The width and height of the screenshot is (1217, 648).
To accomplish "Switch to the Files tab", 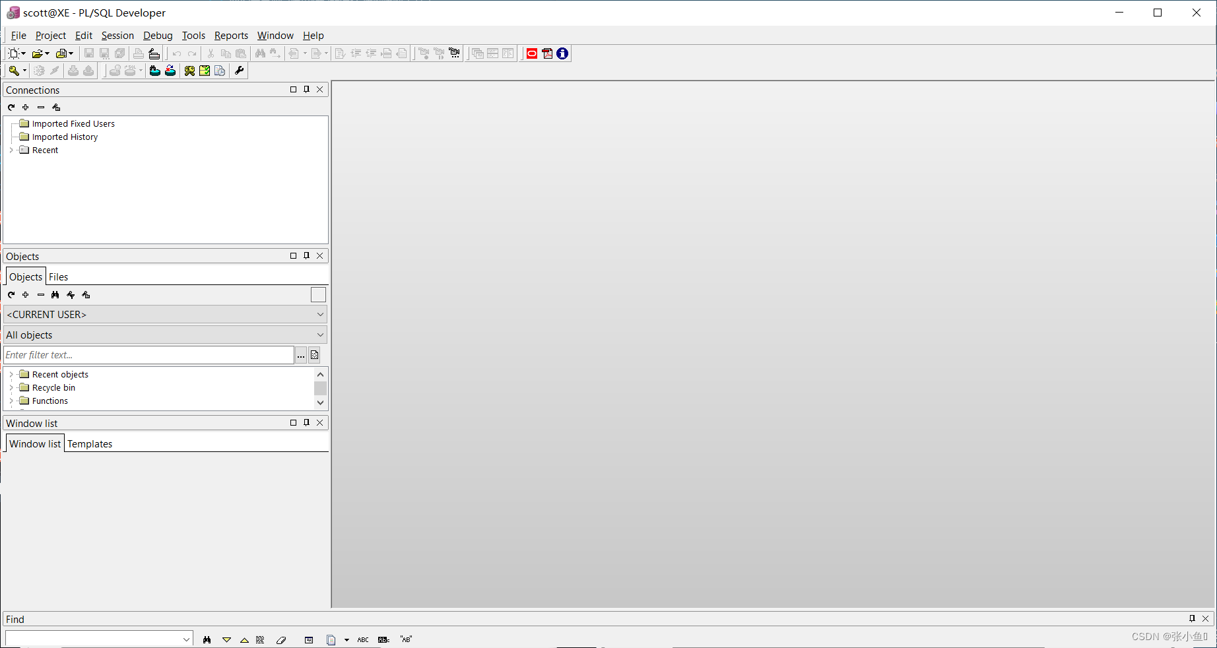I will tap(58, 277).
